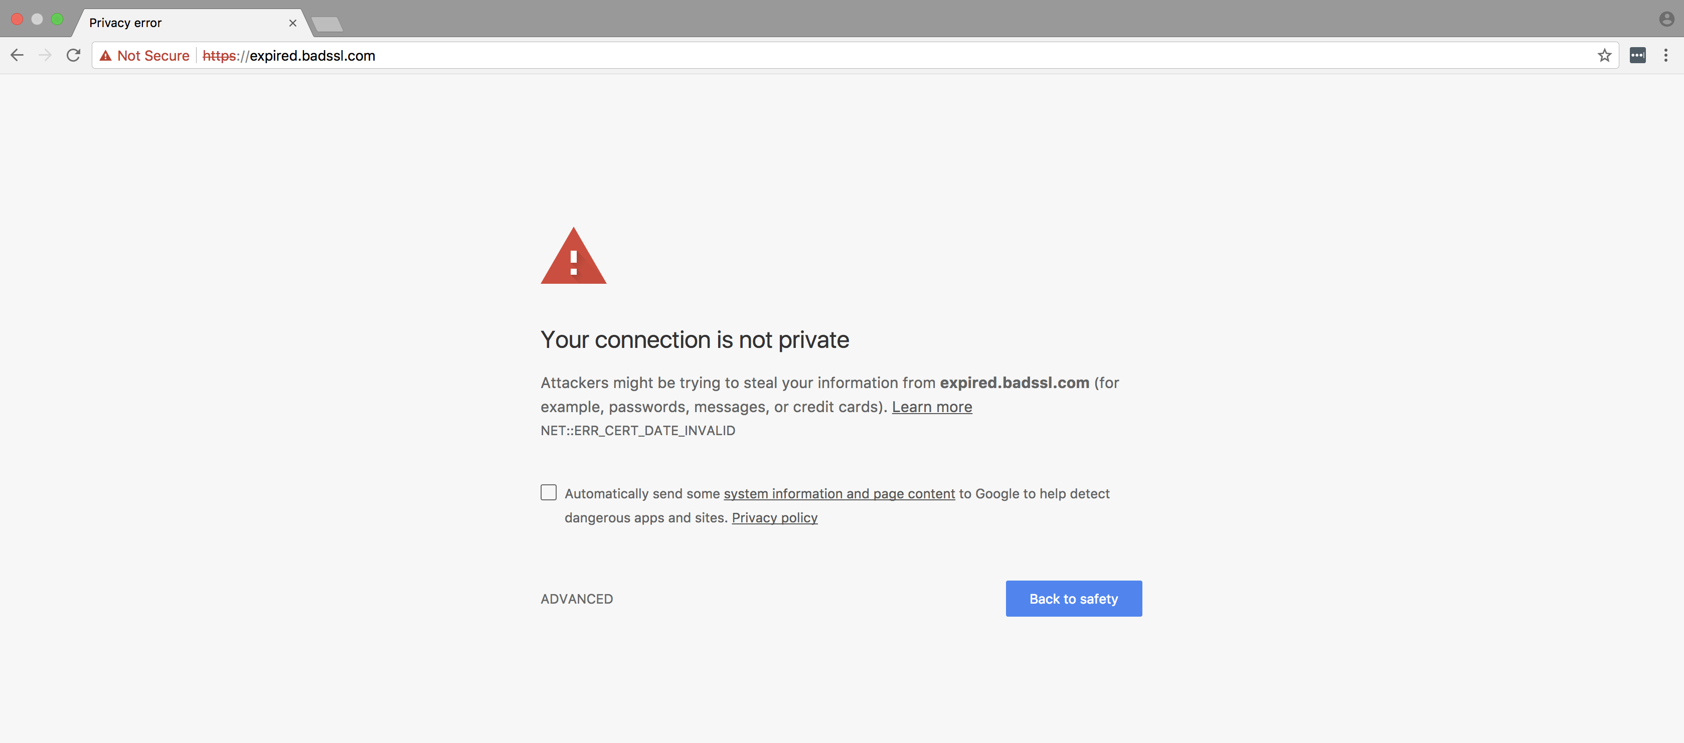Screen dimensions: 1684x743
Task: Open the profile avatar menu
Action: 1664,18
